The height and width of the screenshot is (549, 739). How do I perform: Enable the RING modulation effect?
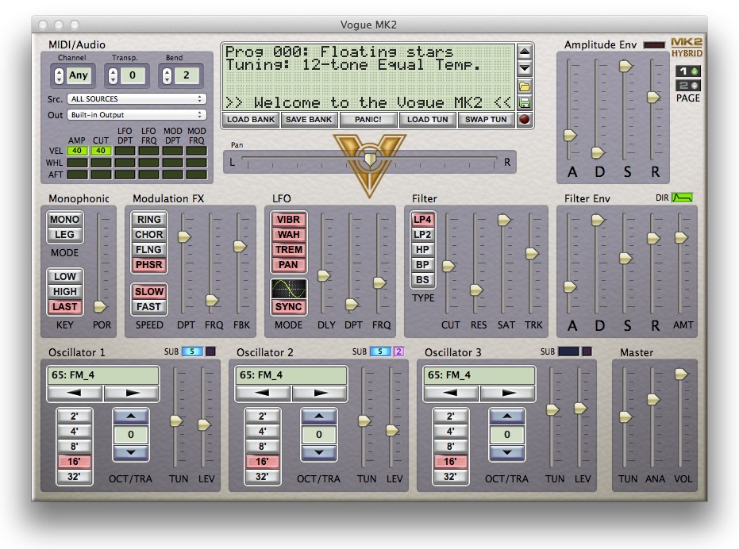(149, 220)
